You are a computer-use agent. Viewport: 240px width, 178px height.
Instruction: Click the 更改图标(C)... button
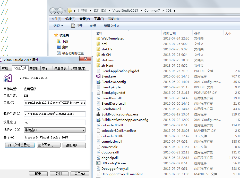(x=49, y=145)
